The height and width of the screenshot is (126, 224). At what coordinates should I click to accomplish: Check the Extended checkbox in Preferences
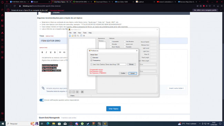91,57
